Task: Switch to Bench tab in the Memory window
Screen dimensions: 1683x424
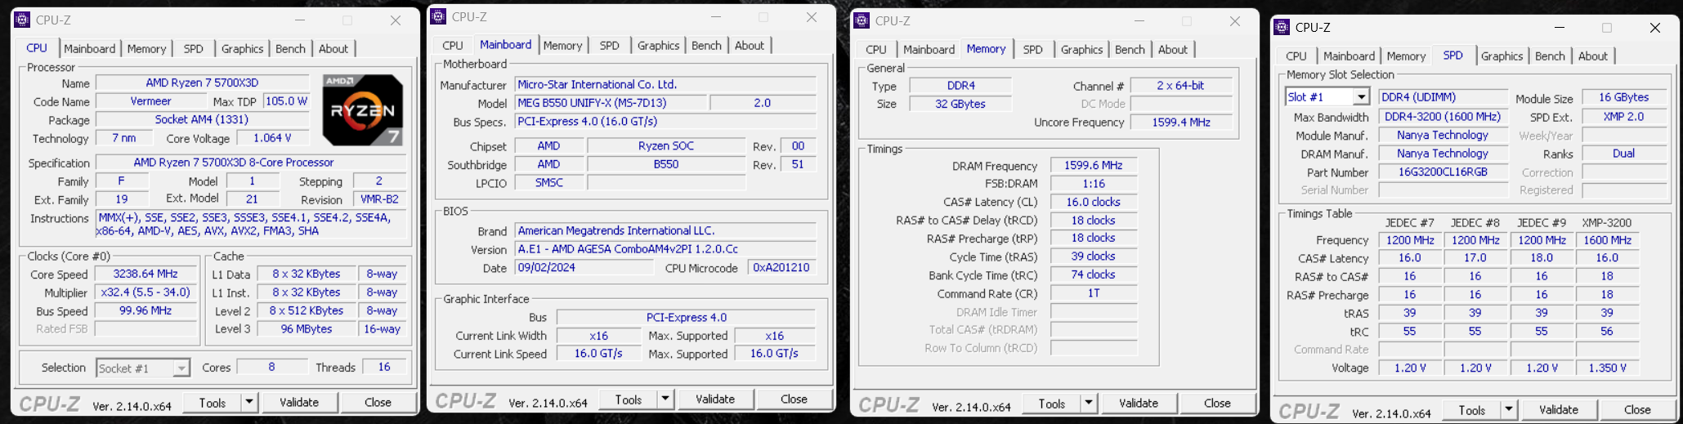Action: pos(1130,49)
